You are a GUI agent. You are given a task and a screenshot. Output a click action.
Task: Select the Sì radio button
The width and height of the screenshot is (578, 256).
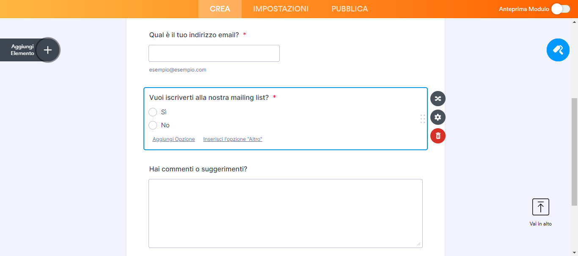pos(153,112)
